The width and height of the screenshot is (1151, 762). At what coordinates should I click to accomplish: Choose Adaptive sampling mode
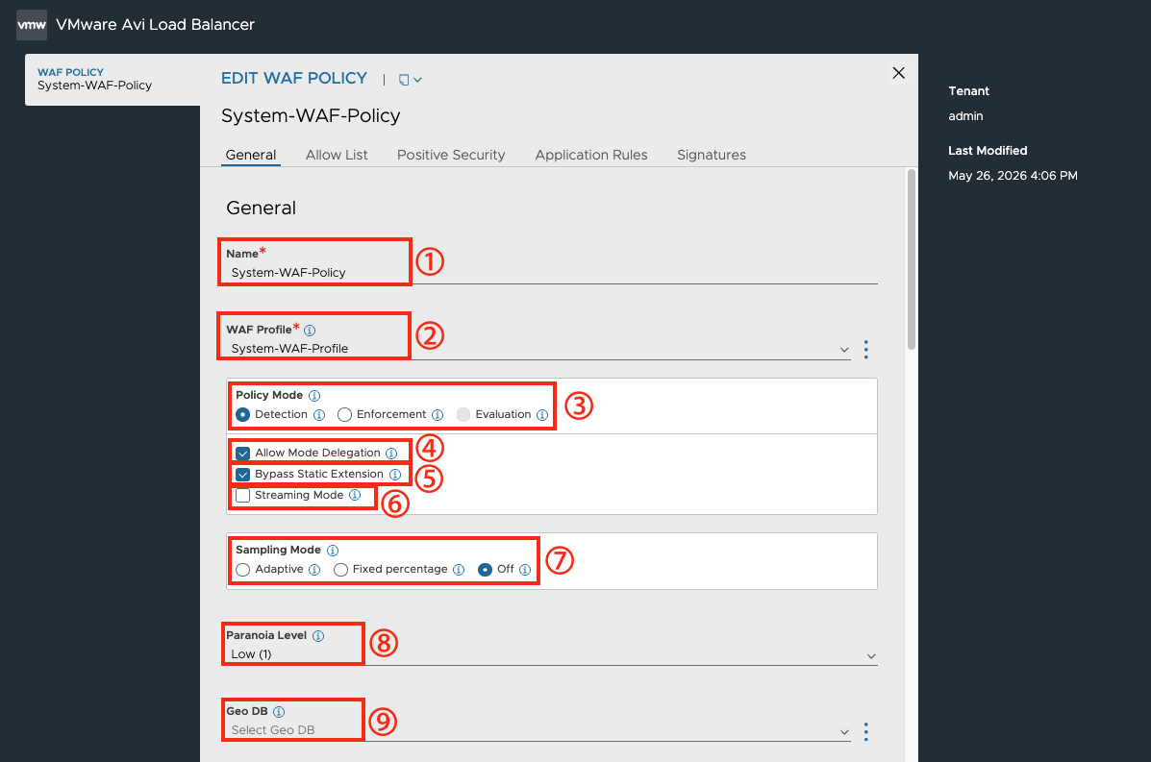[243, 570]
